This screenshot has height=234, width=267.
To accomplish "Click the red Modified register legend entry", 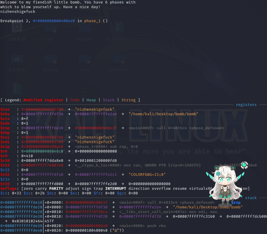I will (x=43, y=100).
